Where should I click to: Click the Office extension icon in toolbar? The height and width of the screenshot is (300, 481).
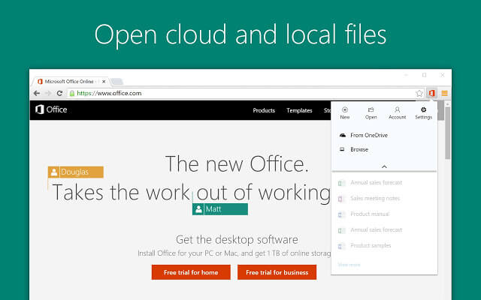432,93
